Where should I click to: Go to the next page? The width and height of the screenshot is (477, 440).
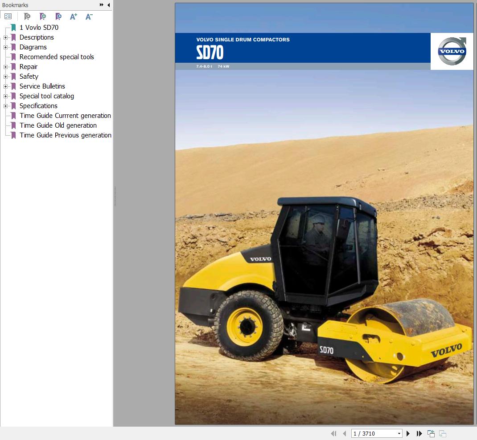pos(408,434)
